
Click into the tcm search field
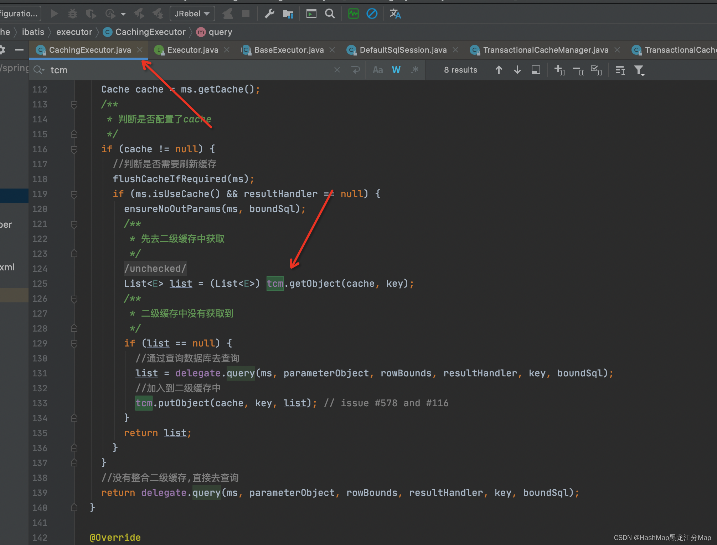pyautogui.click(x=189, y=70)
